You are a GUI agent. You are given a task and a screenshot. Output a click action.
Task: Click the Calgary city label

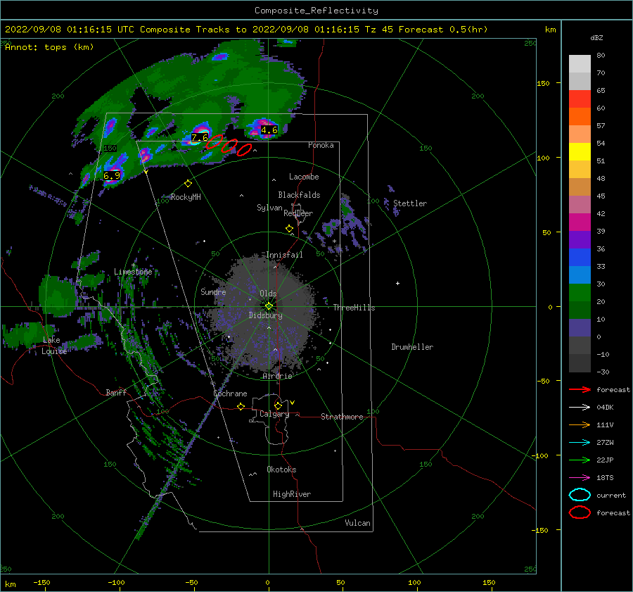point(274,414)
